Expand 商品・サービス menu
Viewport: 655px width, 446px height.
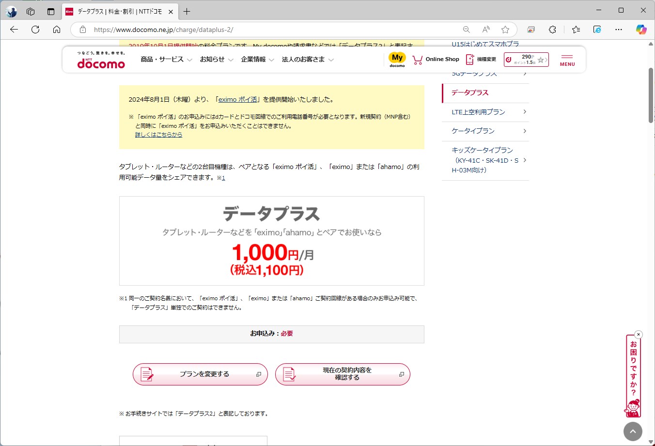click(166, 60)
